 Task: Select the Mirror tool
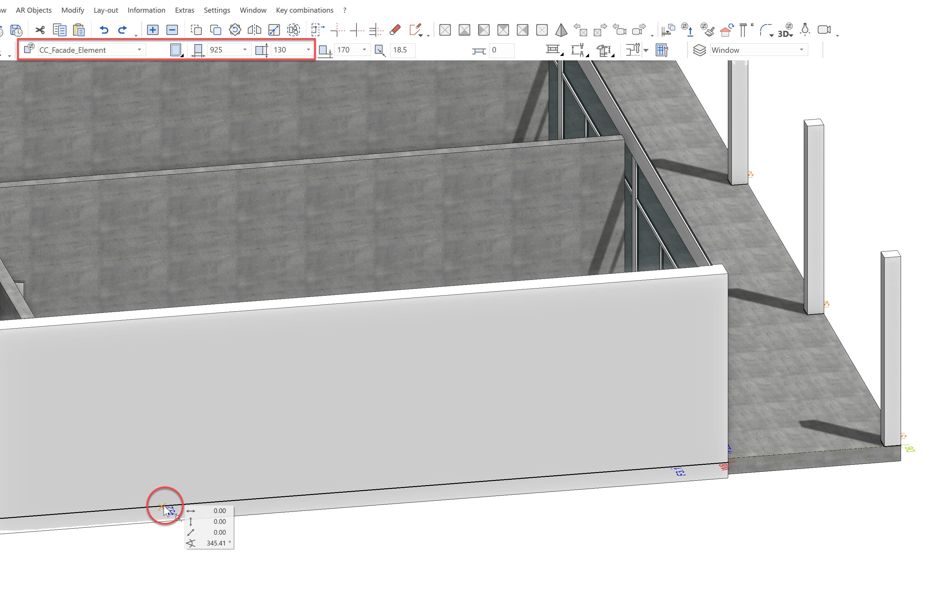pos(254,30)
